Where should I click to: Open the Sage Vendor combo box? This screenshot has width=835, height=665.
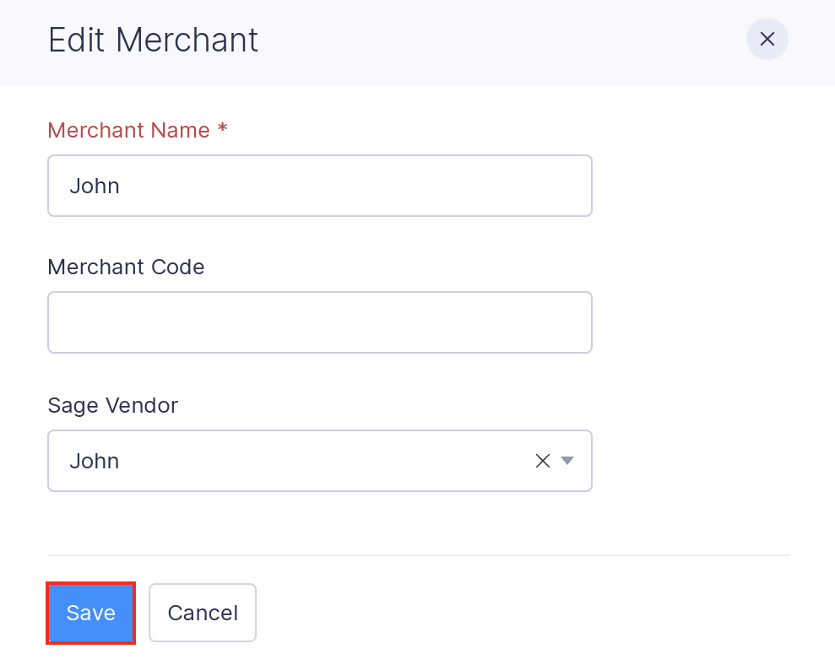(319, 461)
